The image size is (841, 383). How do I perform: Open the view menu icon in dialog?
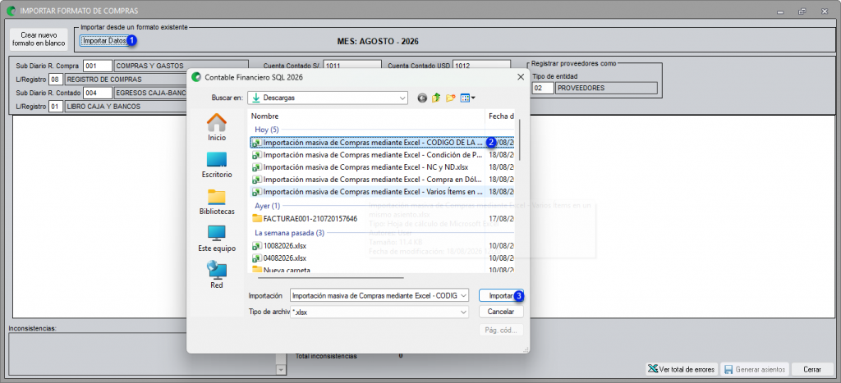467,98
